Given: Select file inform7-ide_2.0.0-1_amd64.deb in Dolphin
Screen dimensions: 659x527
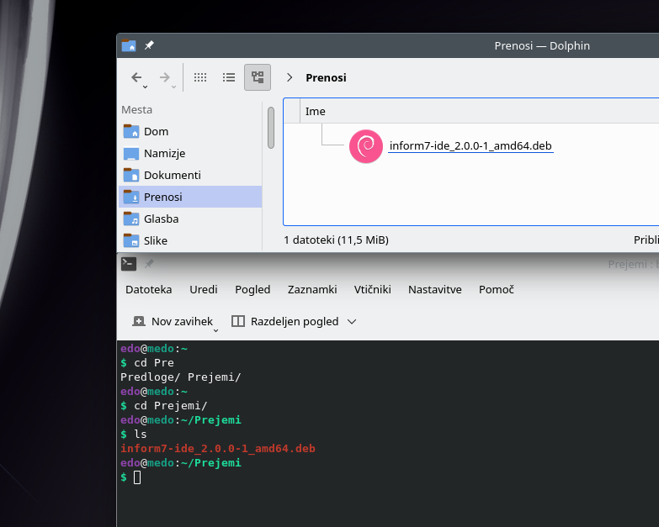Looking at the screenshot, I should click(470, 145).
